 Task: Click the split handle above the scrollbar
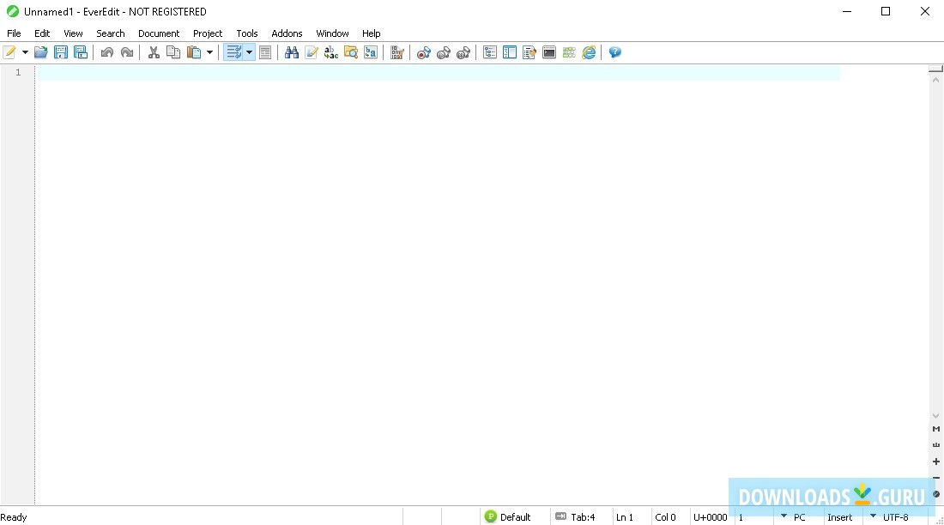pyautogui.click(x=935, y=69)
